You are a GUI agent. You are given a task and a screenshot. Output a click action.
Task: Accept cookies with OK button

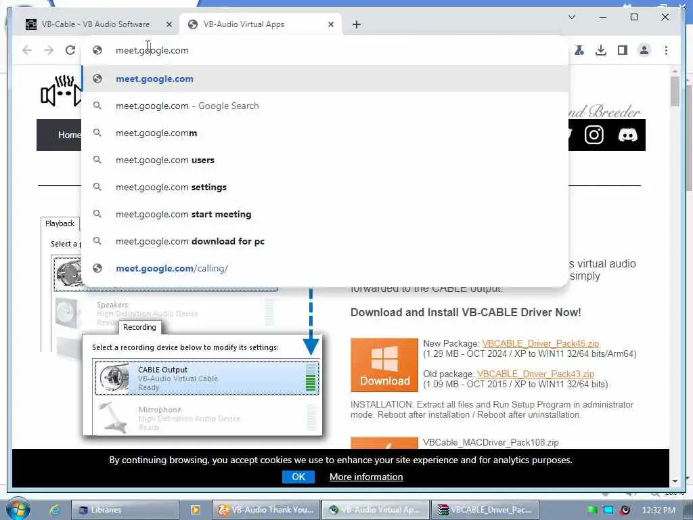(298, 477)
